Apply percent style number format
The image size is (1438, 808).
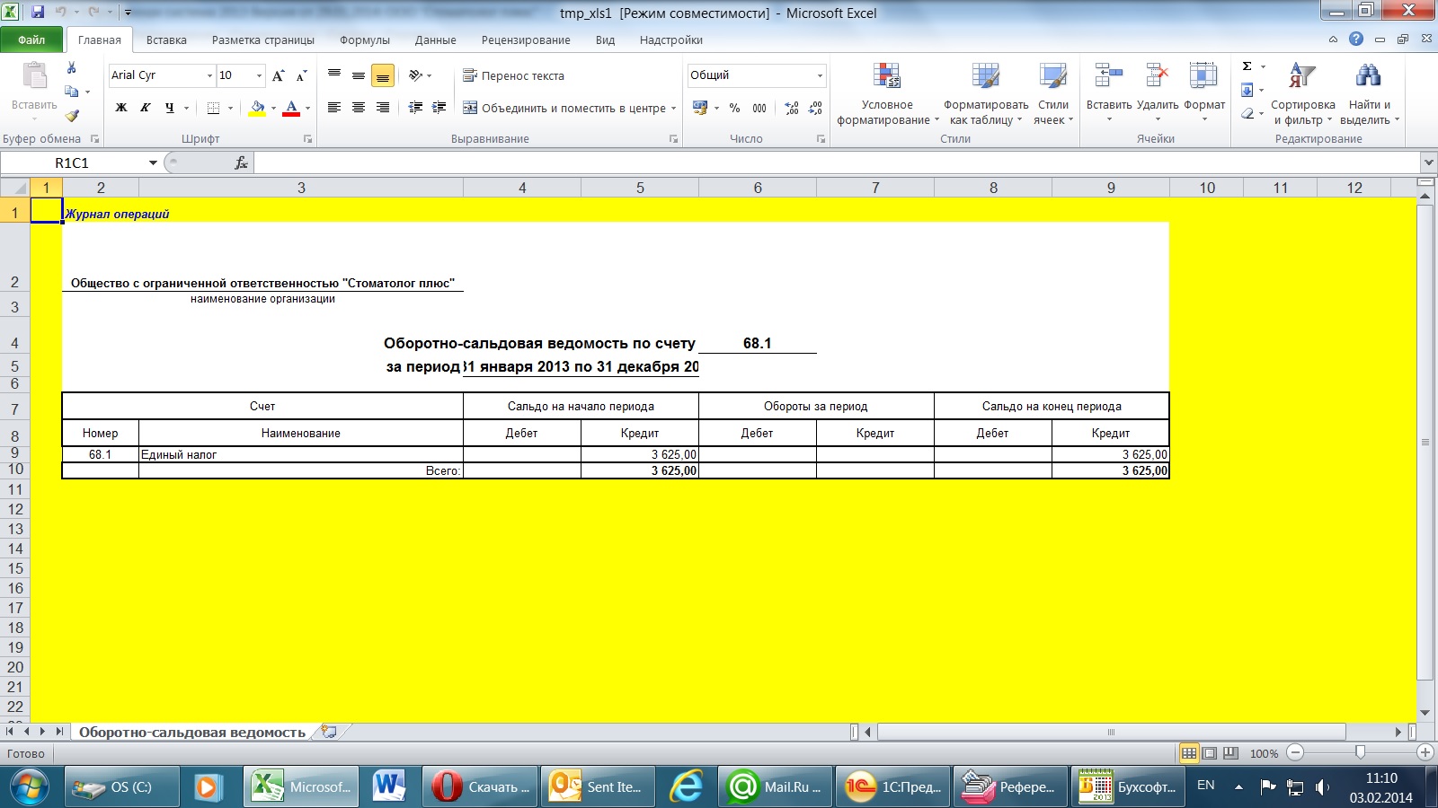tap(734, 108)
